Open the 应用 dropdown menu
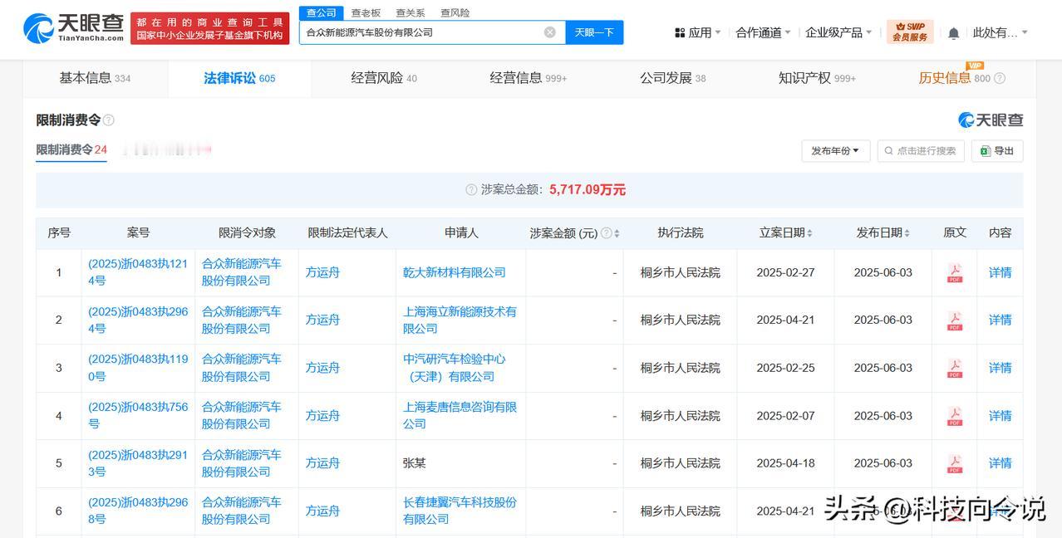The height and width of the screenshot is (538, 1062). click(x=697, y=32)
